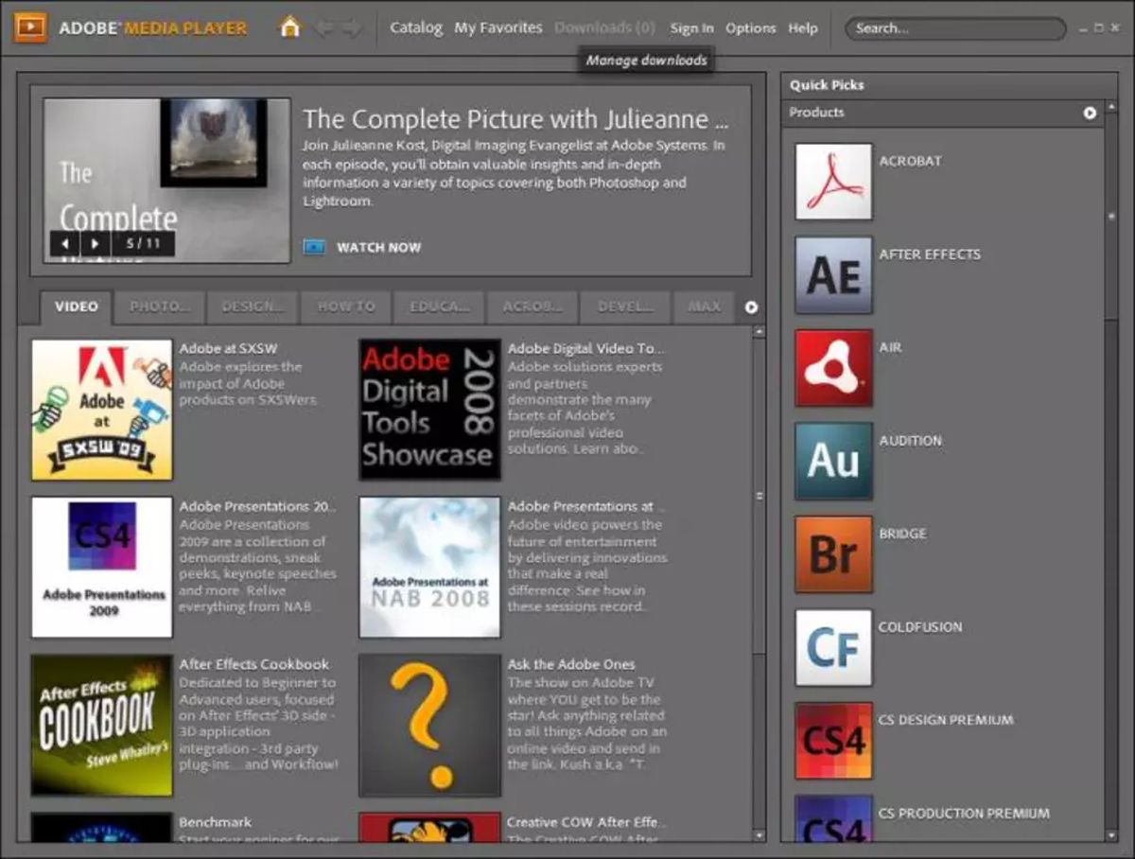Open Adobe Presentations 20.. title
The width and height of the screenshot is (1135, 859).
(x=257, y=506)
